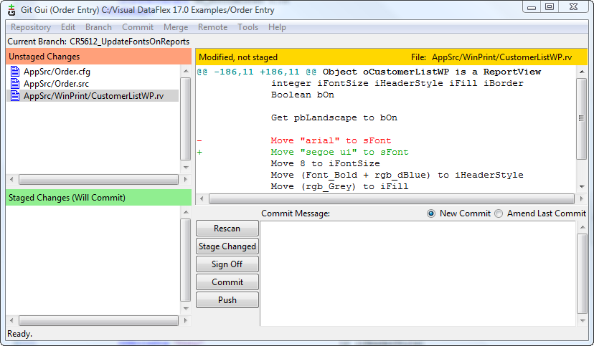
Task: Click the file icon beside AppSrc/Order.cfg
Action: click(x=15, y=72)
